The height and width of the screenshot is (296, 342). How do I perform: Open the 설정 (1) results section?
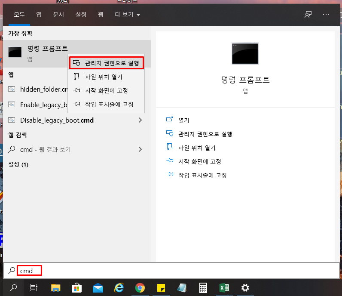click(18, 164)
